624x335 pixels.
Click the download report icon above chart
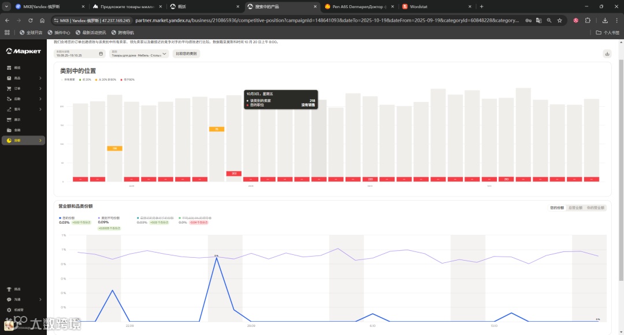pos(607,54)
